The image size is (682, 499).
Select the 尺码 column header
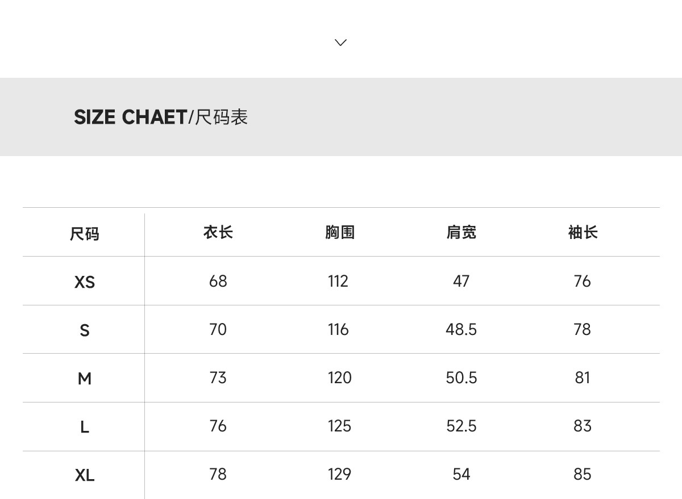click(x=84, y=233)
